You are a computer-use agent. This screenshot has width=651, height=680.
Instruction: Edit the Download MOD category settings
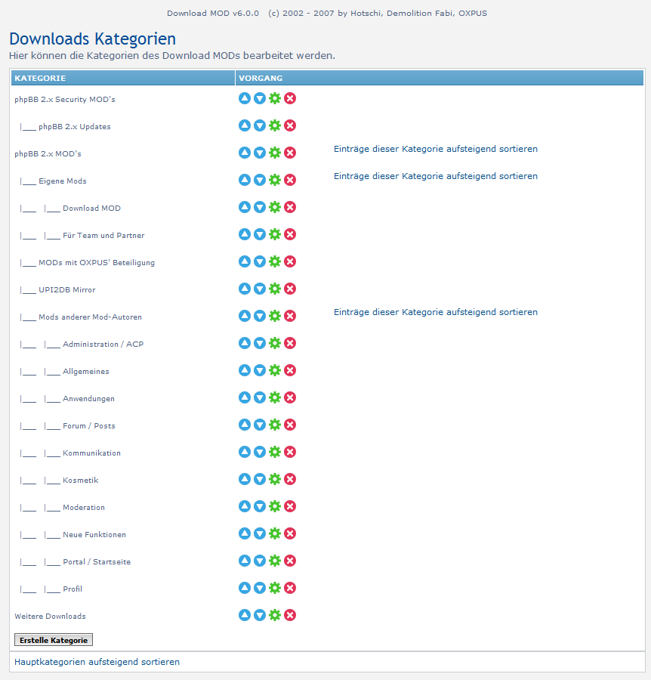point(275,207)
